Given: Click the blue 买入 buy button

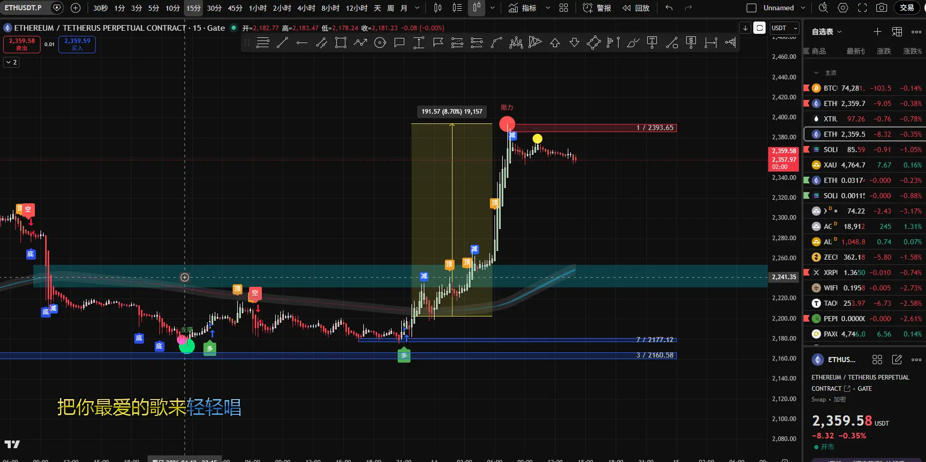Looking at the screenshot, I should coord(77,45).
